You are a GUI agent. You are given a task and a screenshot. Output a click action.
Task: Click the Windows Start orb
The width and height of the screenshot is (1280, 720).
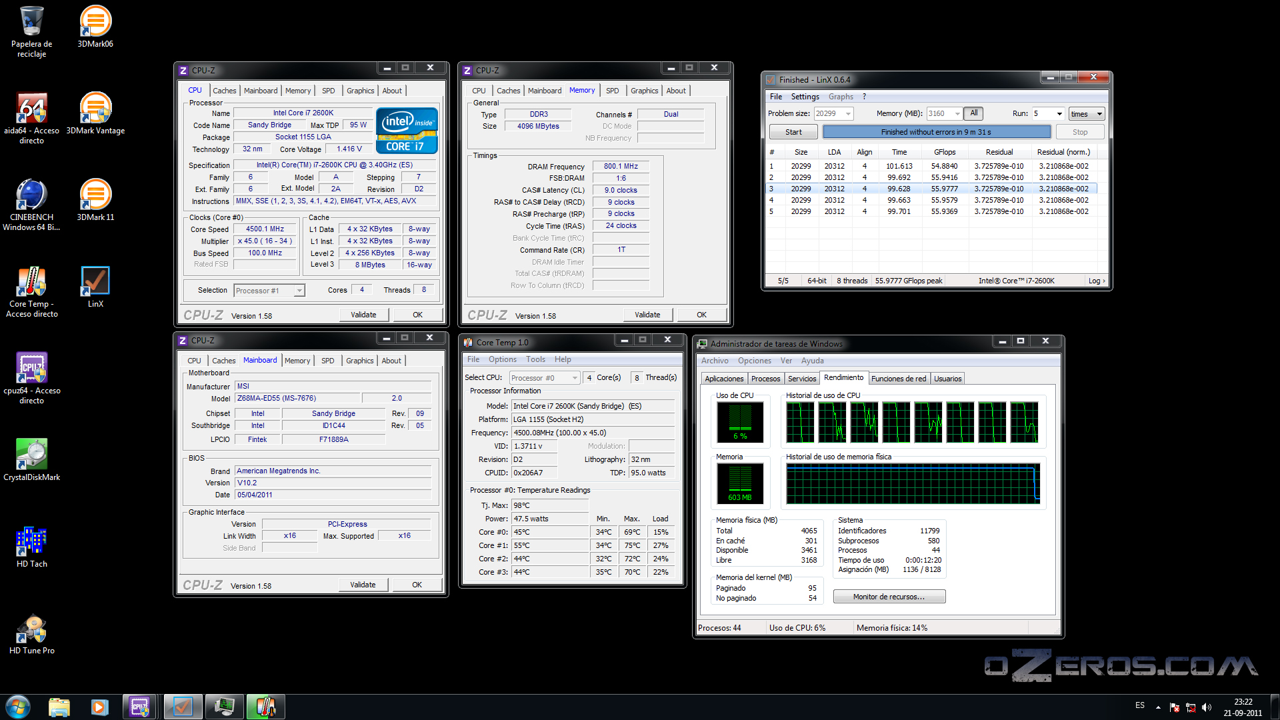(18, 707)
